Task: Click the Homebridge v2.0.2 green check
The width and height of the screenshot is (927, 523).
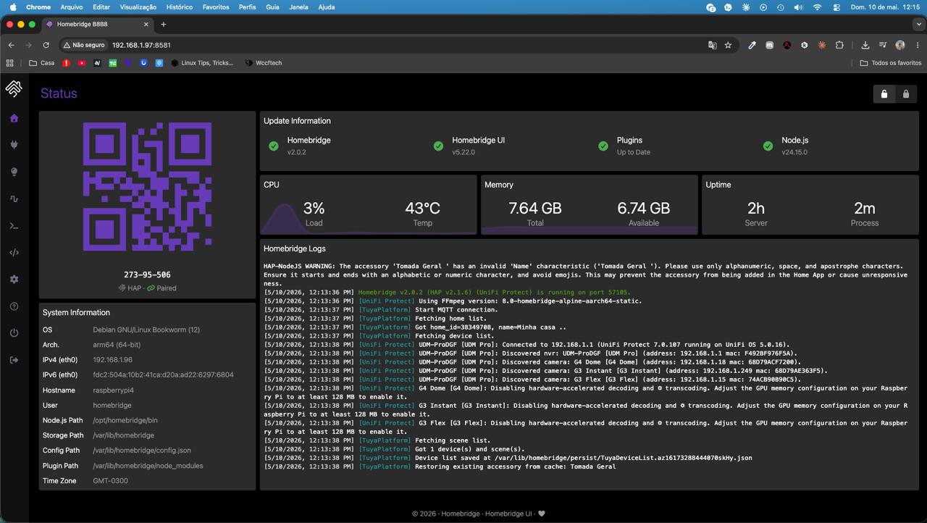Action: pos(274,146)
